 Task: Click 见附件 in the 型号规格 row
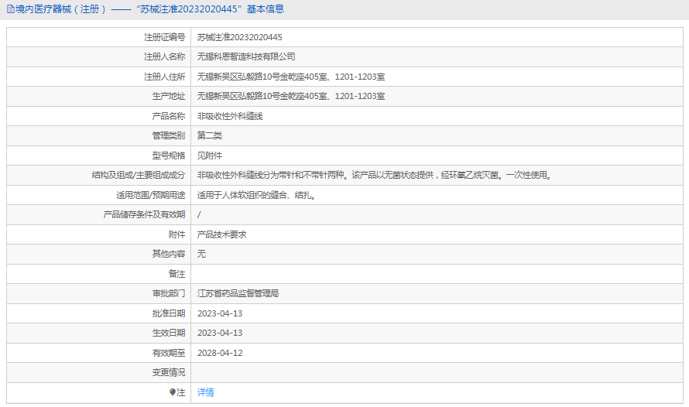210,156
